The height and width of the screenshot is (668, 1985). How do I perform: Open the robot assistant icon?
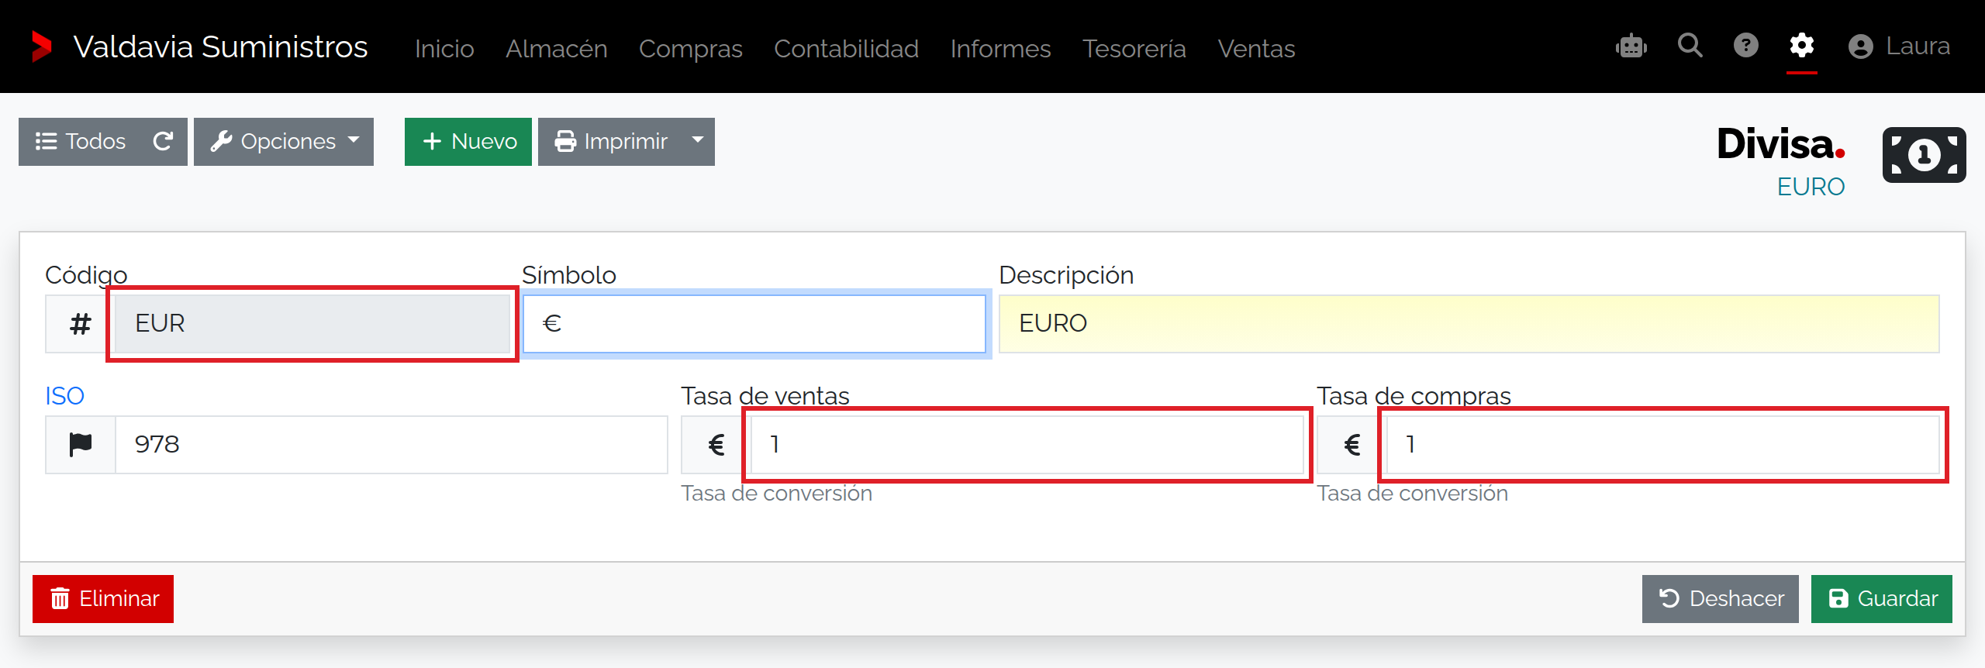1631,46
